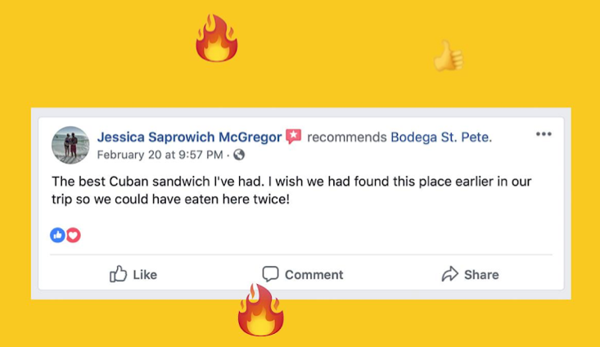Screen dimensions: 600x347
Task: Open the February 20 at 9:57 PM timestamp
Action: click(160, 154)
